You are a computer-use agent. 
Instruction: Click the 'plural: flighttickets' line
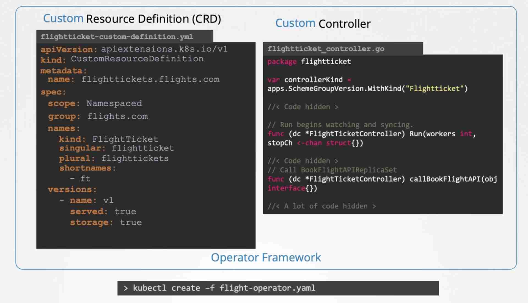click(114, 158)
